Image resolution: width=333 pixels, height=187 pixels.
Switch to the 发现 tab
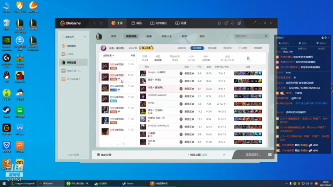pos(184,36)
